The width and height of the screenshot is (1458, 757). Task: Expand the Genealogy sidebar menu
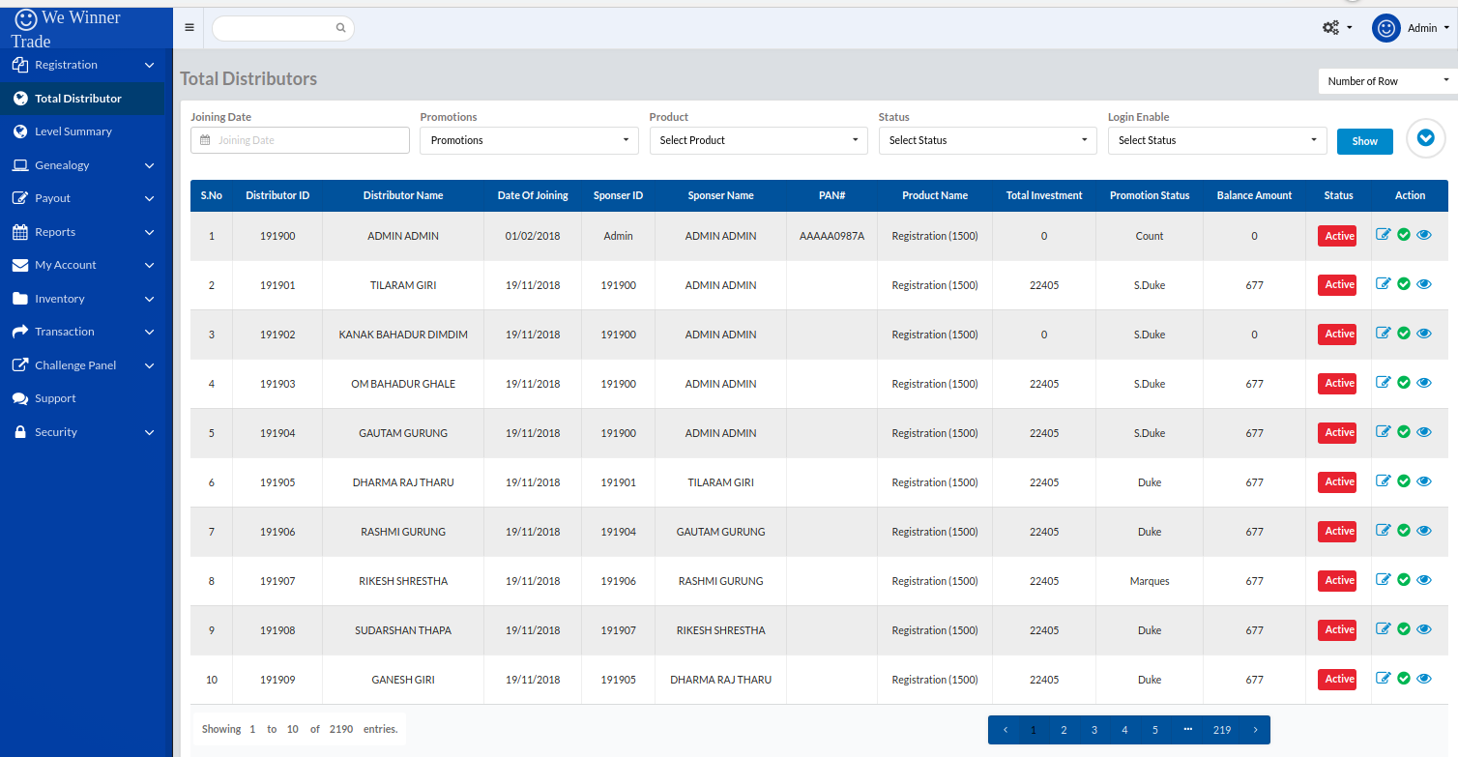(82, 165)
